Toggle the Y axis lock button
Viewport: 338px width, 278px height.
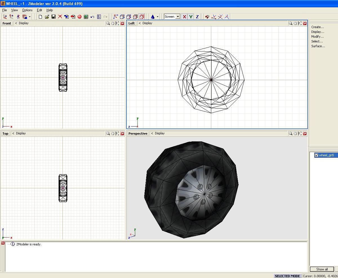pos(191,17)
